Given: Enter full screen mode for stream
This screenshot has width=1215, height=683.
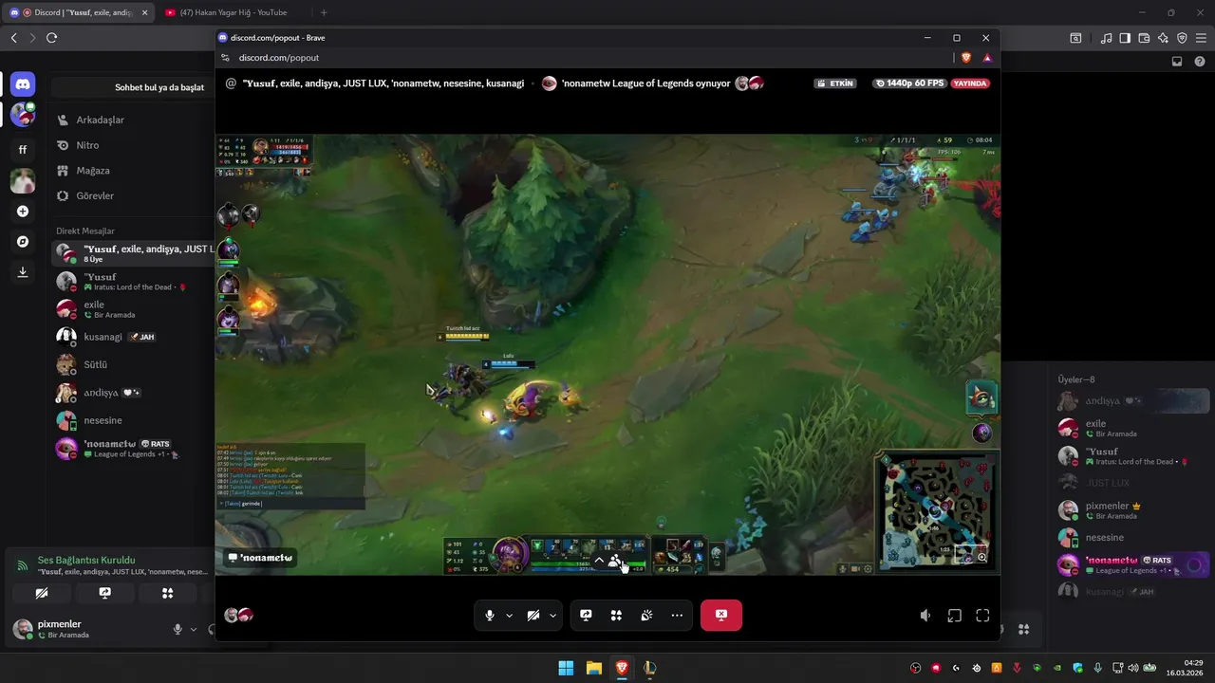Looking at the screenshot, I should (x=982, y=616).
